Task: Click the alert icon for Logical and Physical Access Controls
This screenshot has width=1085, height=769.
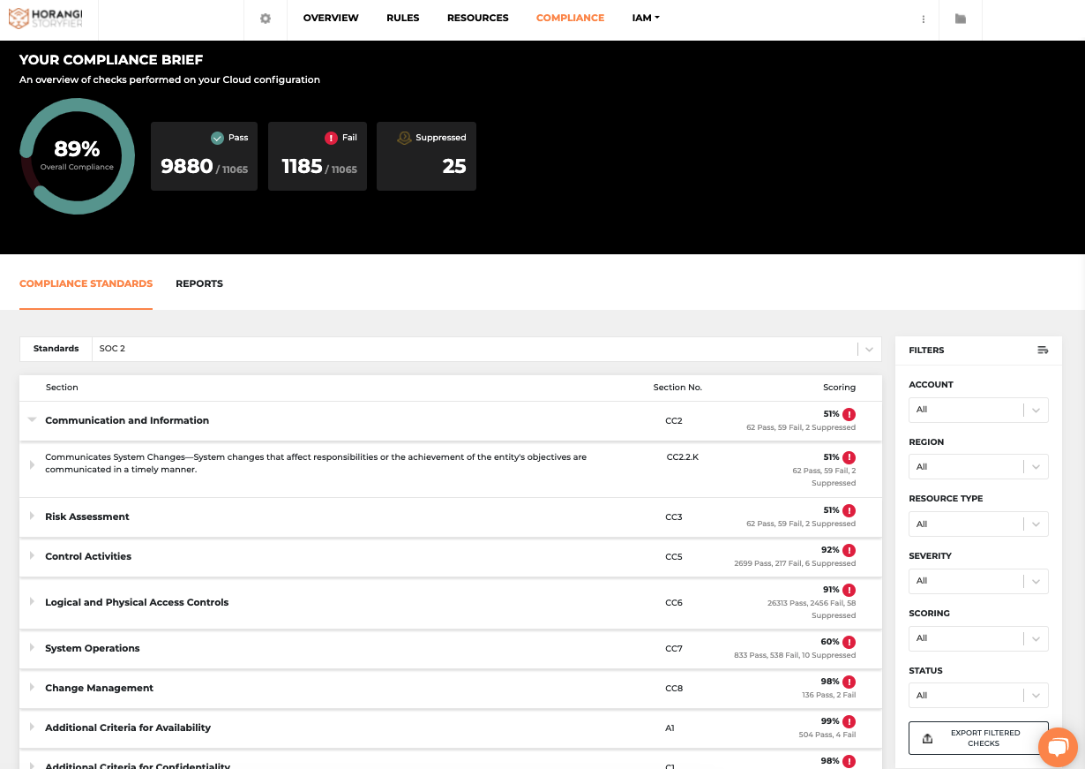Action: click(x=849, y=590)
